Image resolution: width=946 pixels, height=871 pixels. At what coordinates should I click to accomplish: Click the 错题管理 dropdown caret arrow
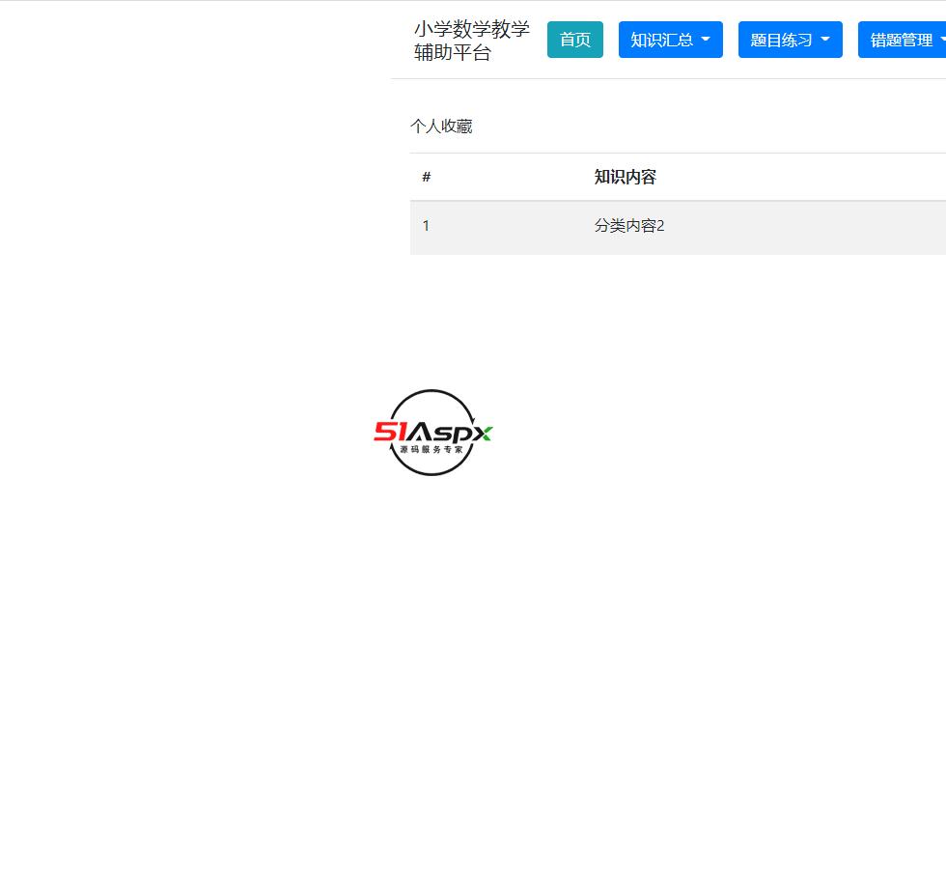pos(941,40)
